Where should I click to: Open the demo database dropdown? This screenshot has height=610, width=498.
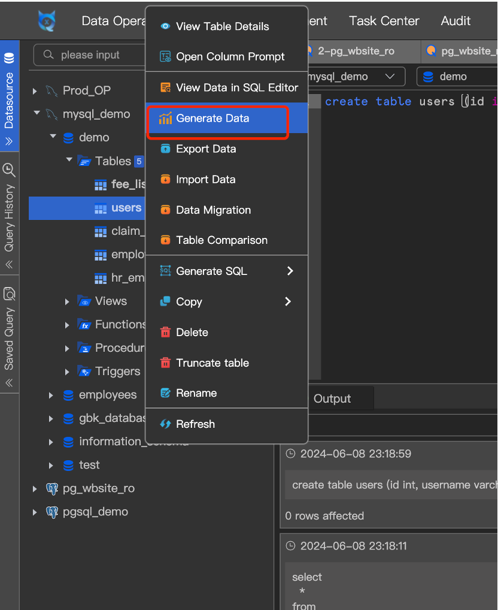(457, 77)
